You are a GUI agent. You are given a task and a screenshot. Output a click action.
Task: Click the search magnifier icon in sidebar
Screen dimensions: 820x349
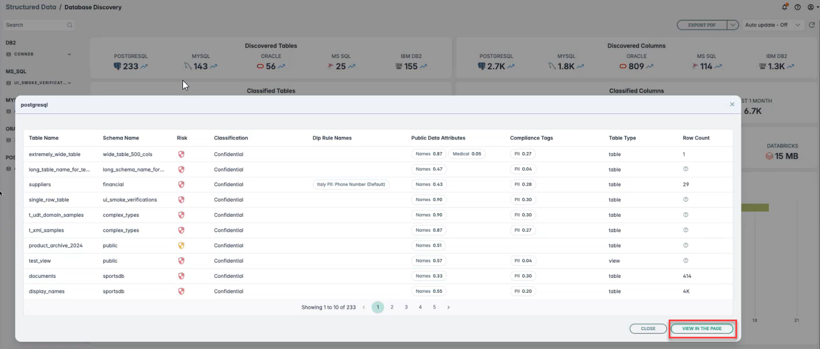(70, 25)
